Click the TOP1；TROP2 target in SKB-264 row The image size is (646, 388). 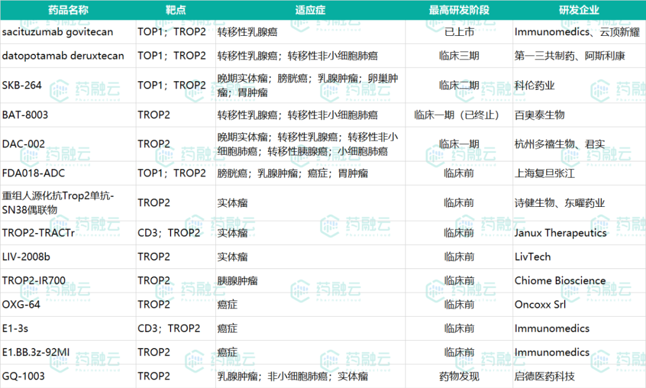click(x=175, y=85)
